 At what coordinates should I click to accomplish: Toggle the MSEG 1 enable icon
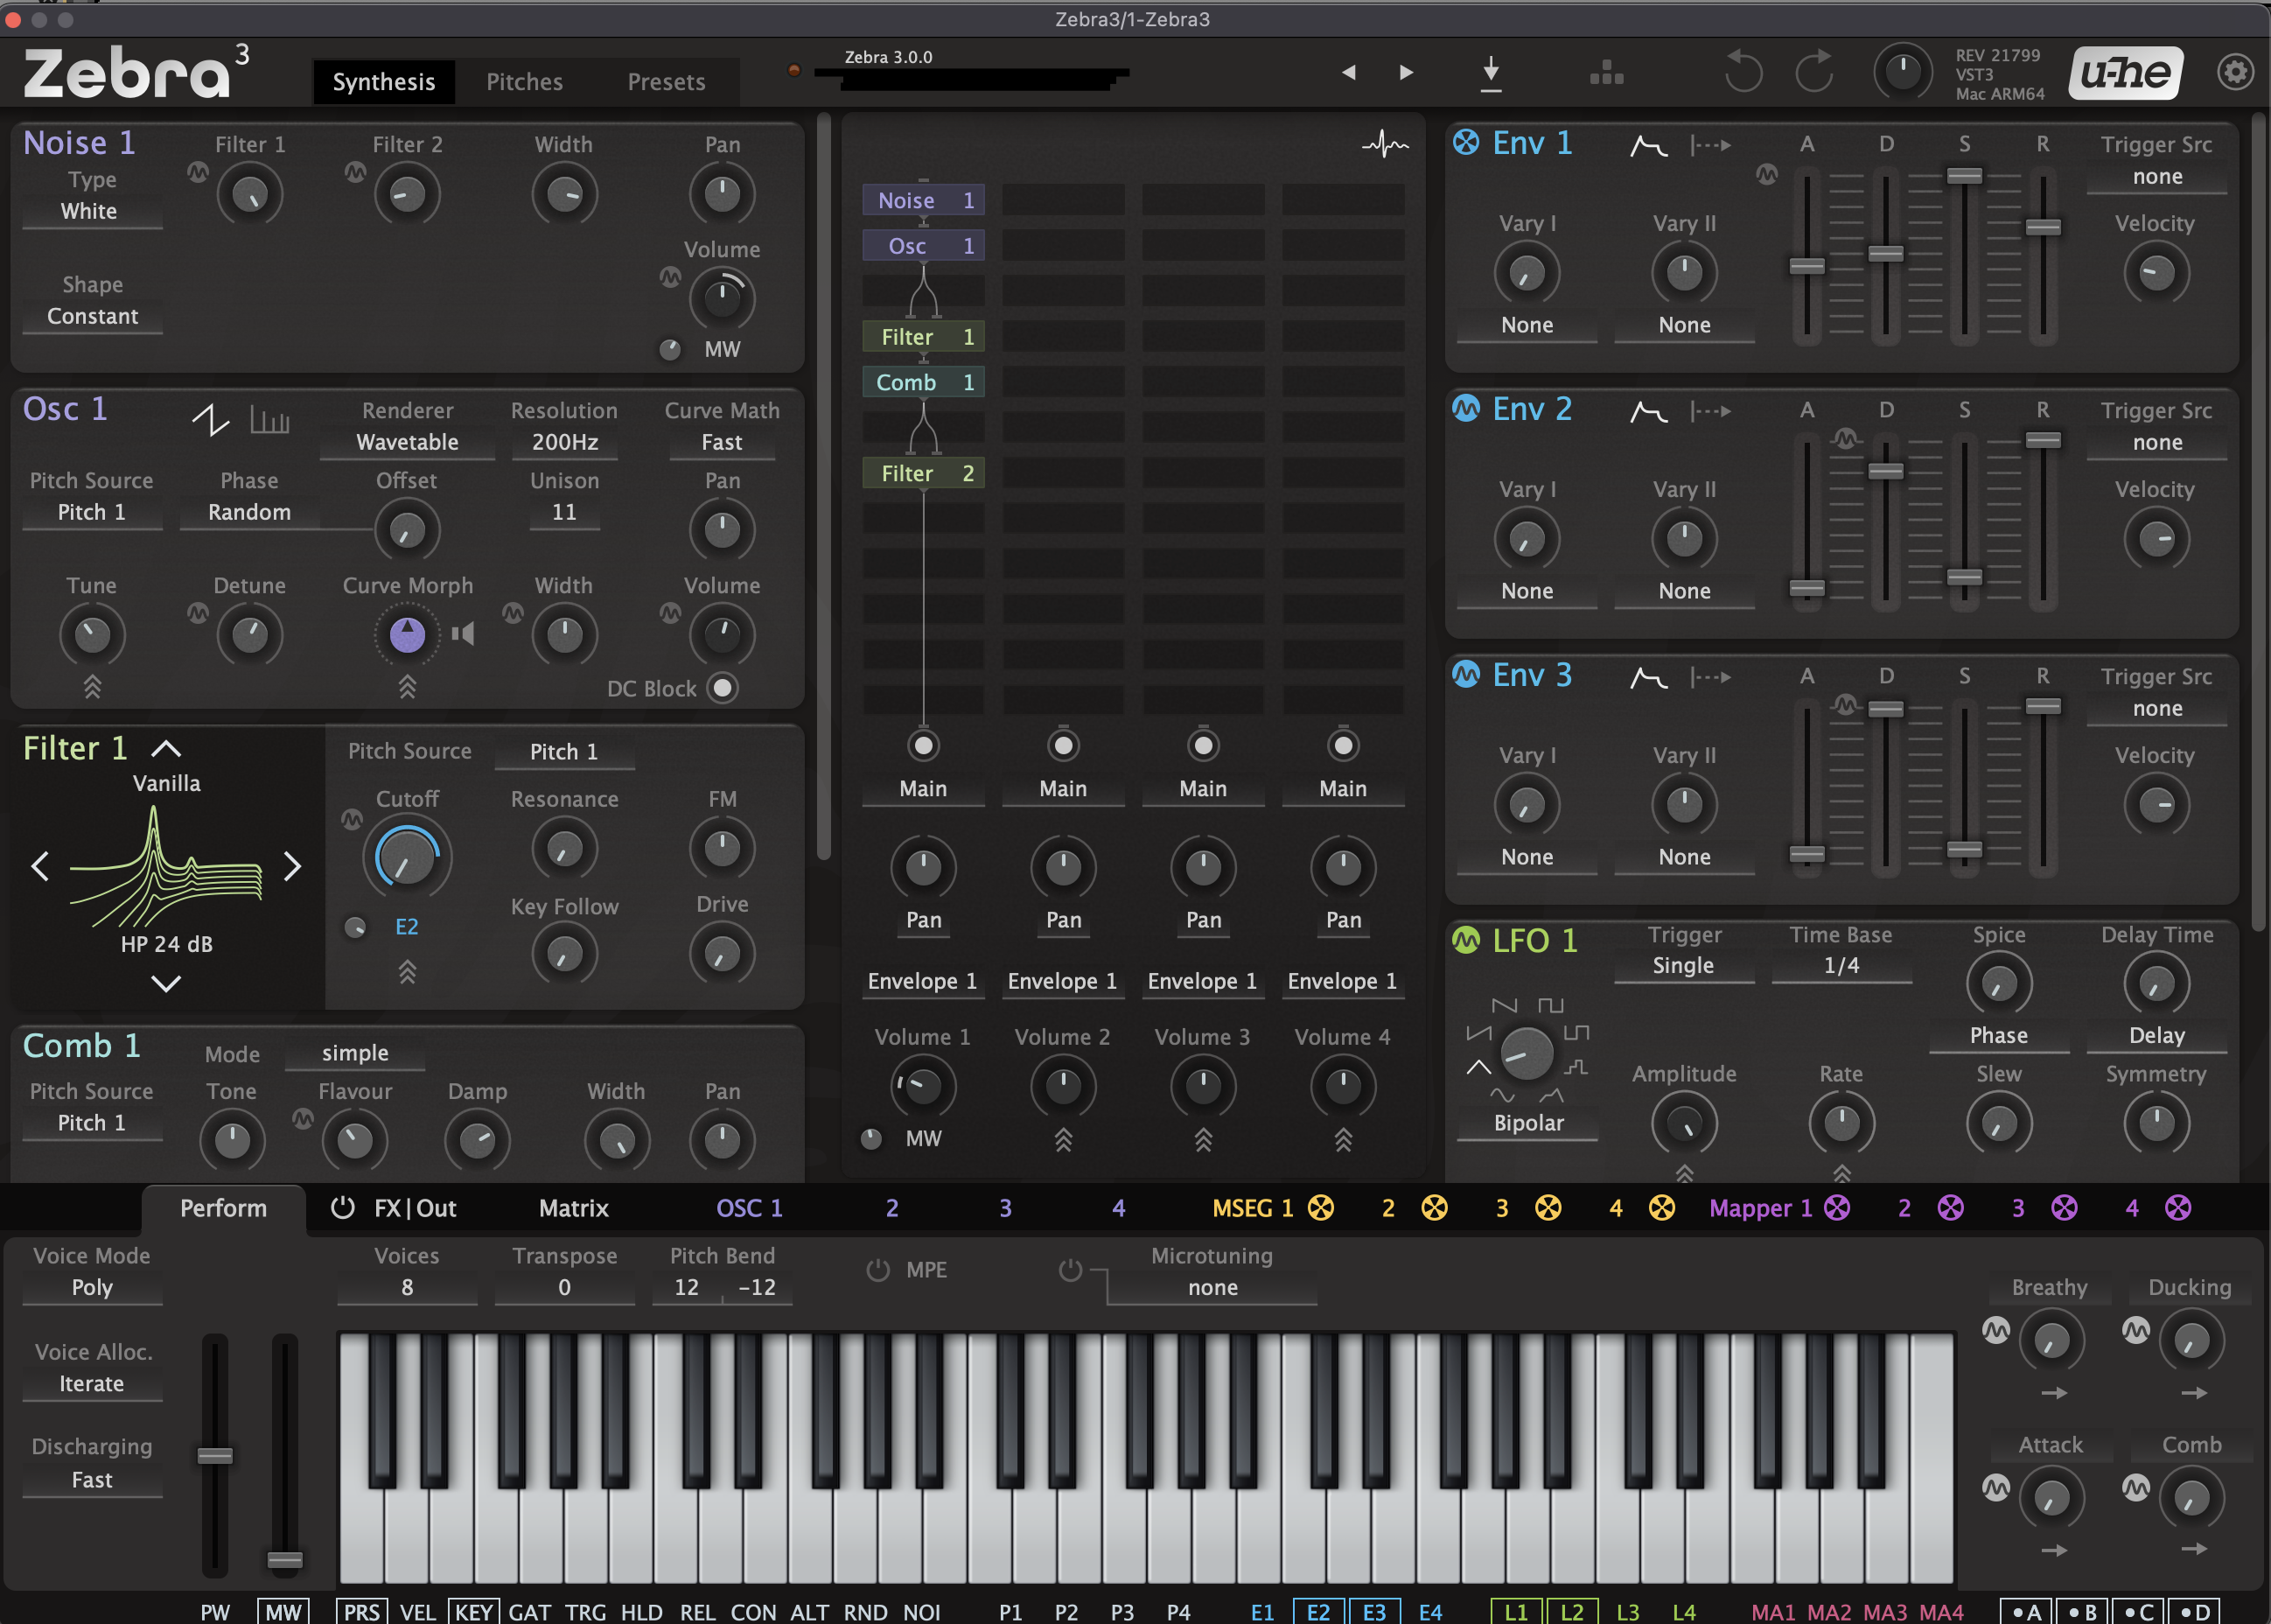coord(1322,1208)
